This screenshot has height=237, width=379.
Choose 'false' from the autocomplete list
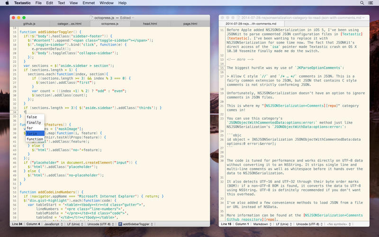[35, 117]
